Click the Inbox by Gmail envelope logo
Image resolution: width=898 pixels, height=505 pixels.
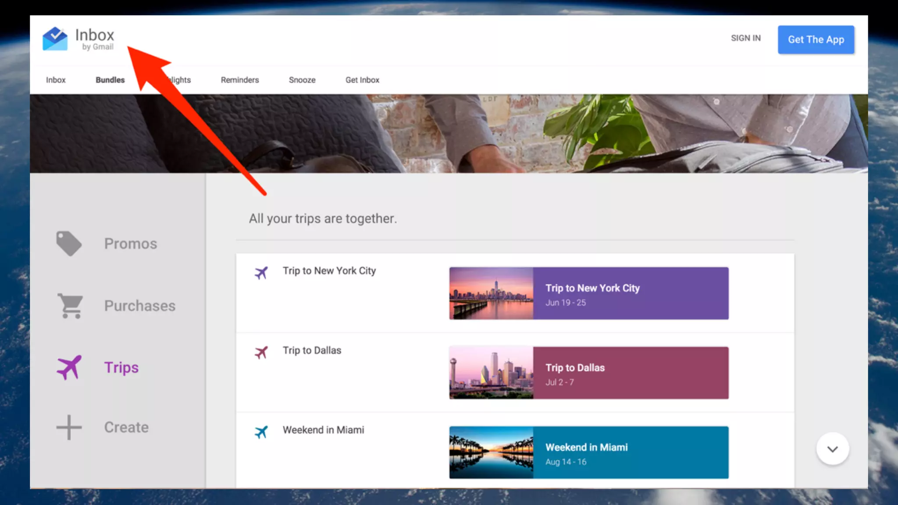[x=55, y=39]
